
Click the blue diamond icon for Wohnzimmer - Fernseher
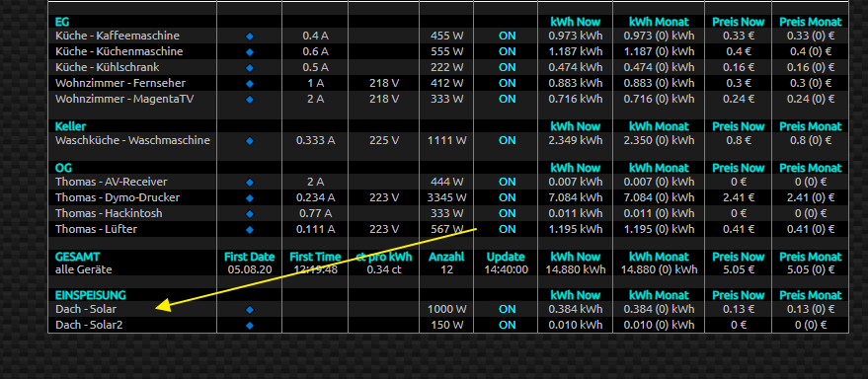click(250, 84)
